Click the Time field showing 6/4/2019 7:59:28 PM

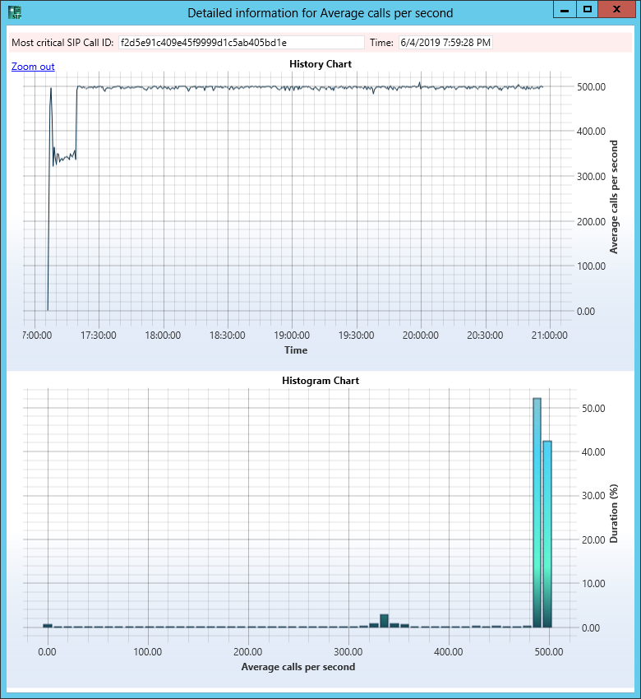(x=445, y=43)
